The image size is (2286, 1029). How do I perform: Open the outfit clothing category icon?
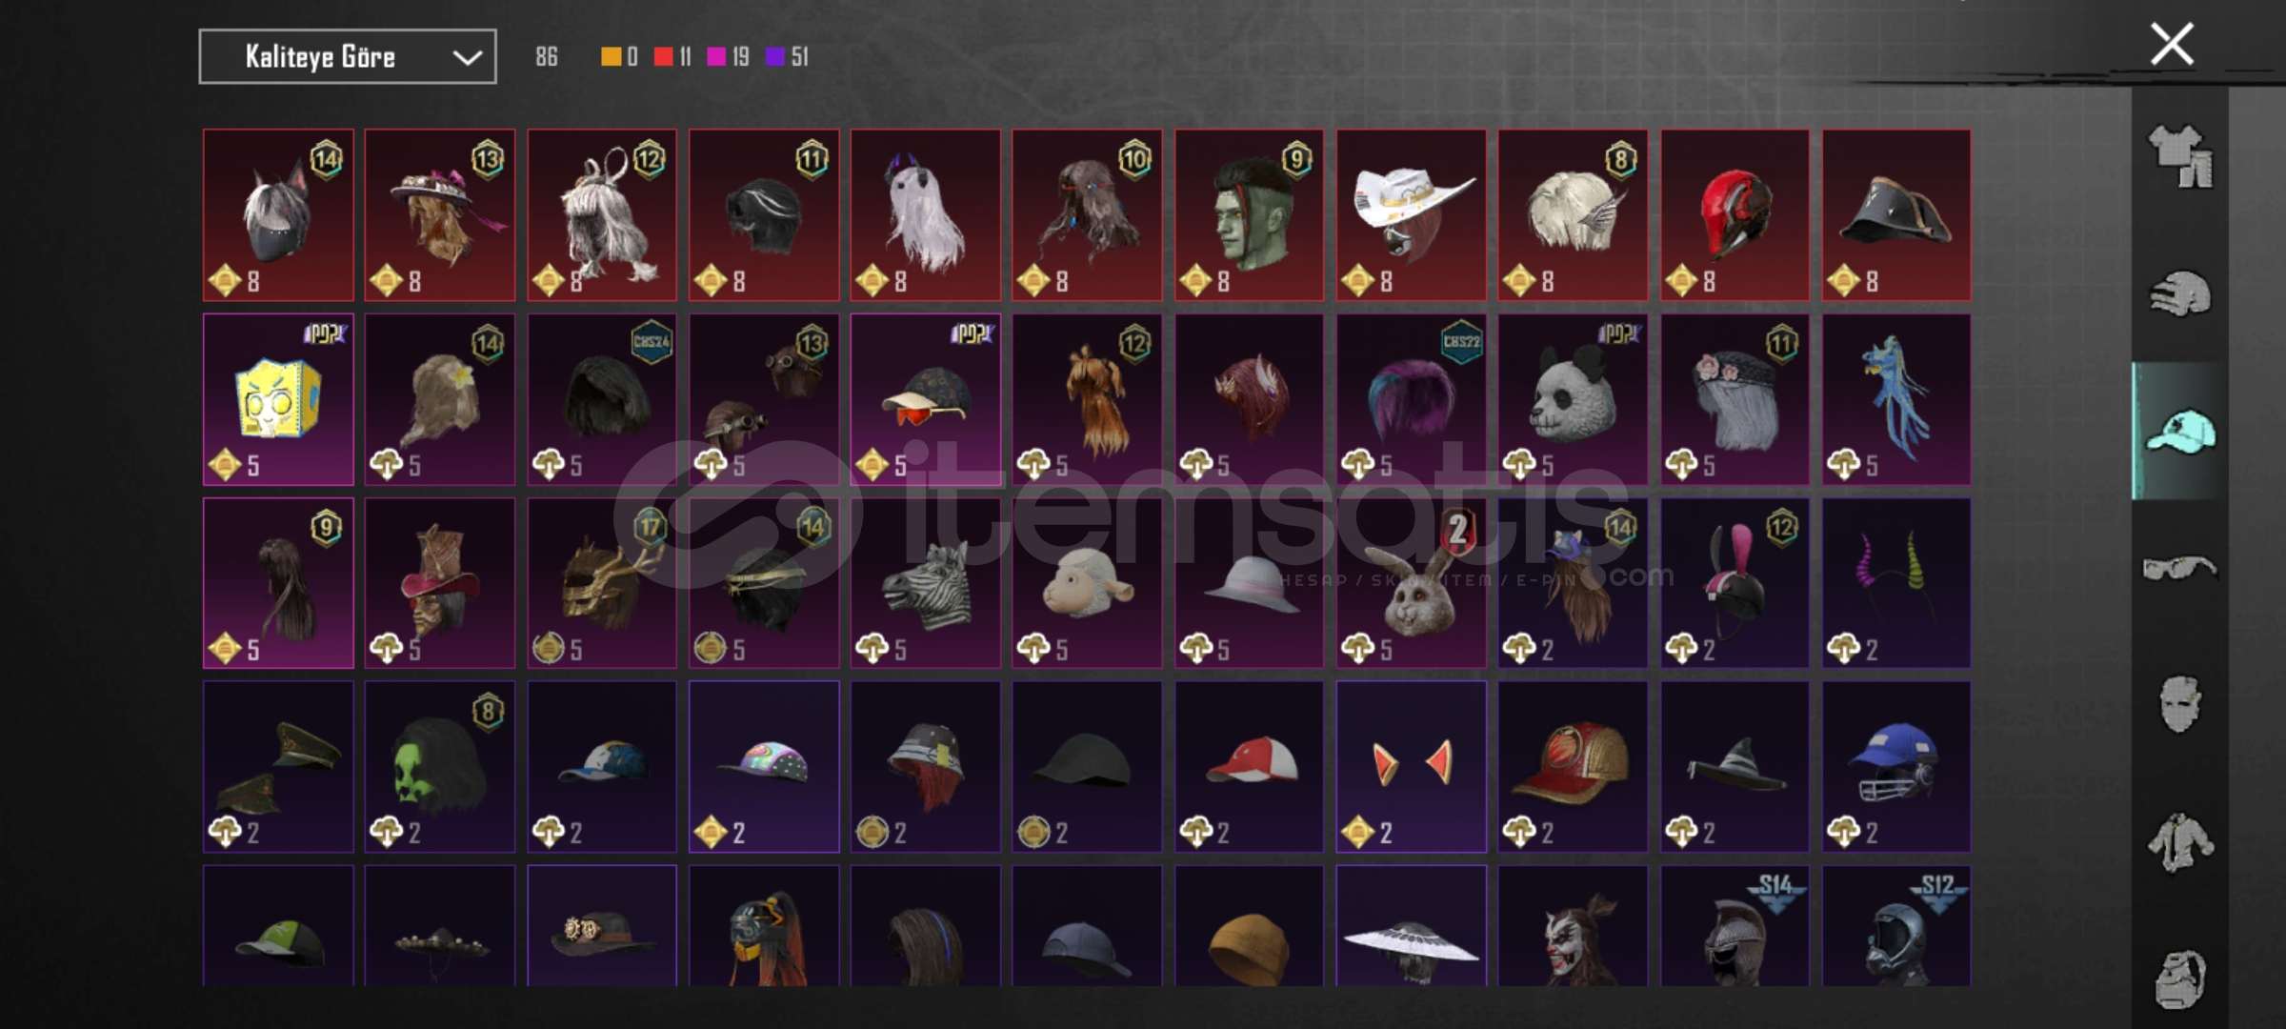[x=2179, y=157]
